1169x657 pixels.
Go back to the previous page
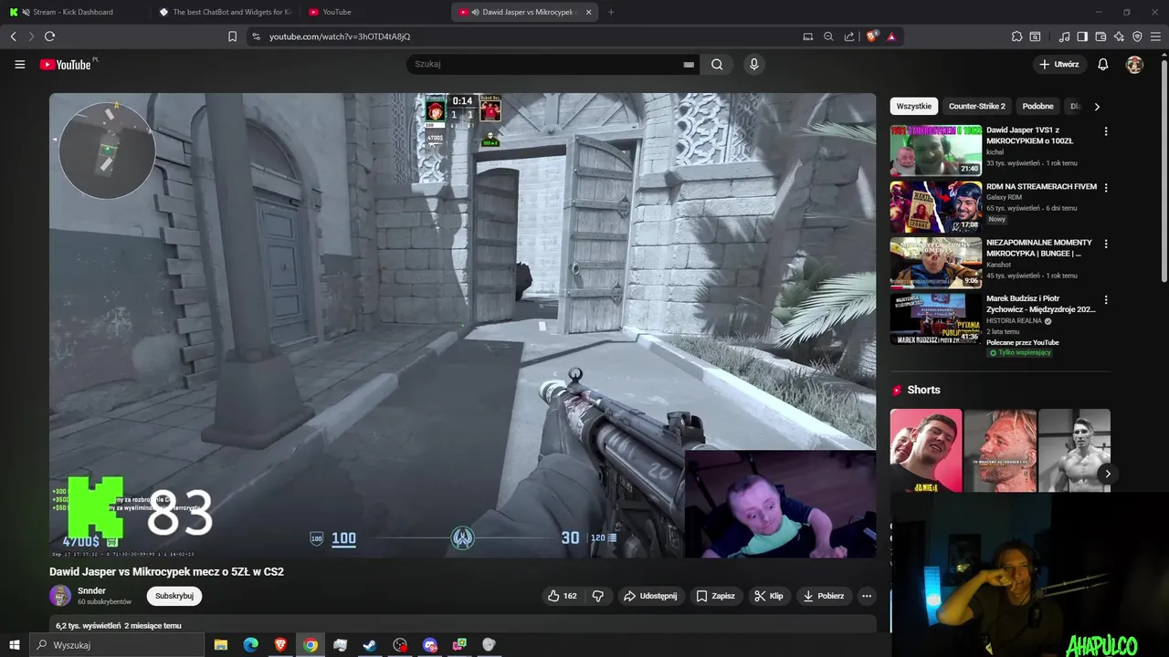[13, 36]
